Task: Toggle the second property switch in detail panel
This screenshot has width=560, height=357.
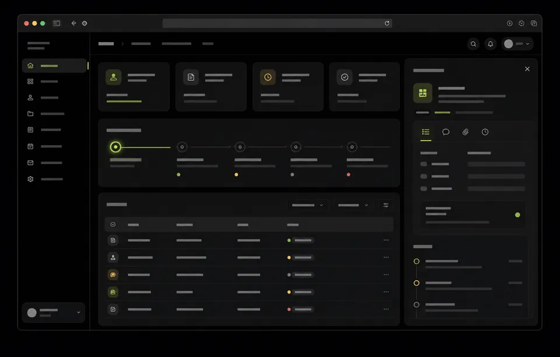Action: (x=423, y=176)
